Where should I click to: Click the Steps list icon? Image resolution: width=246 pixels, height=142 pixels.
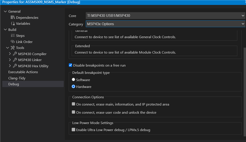coord(13,36)
